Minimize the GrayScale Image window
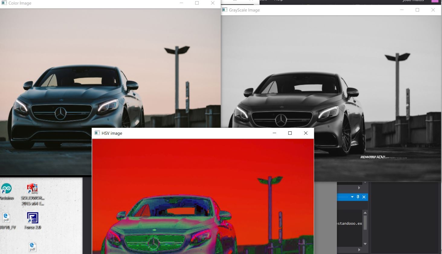442x254 pixels. (x=402, y=10)
